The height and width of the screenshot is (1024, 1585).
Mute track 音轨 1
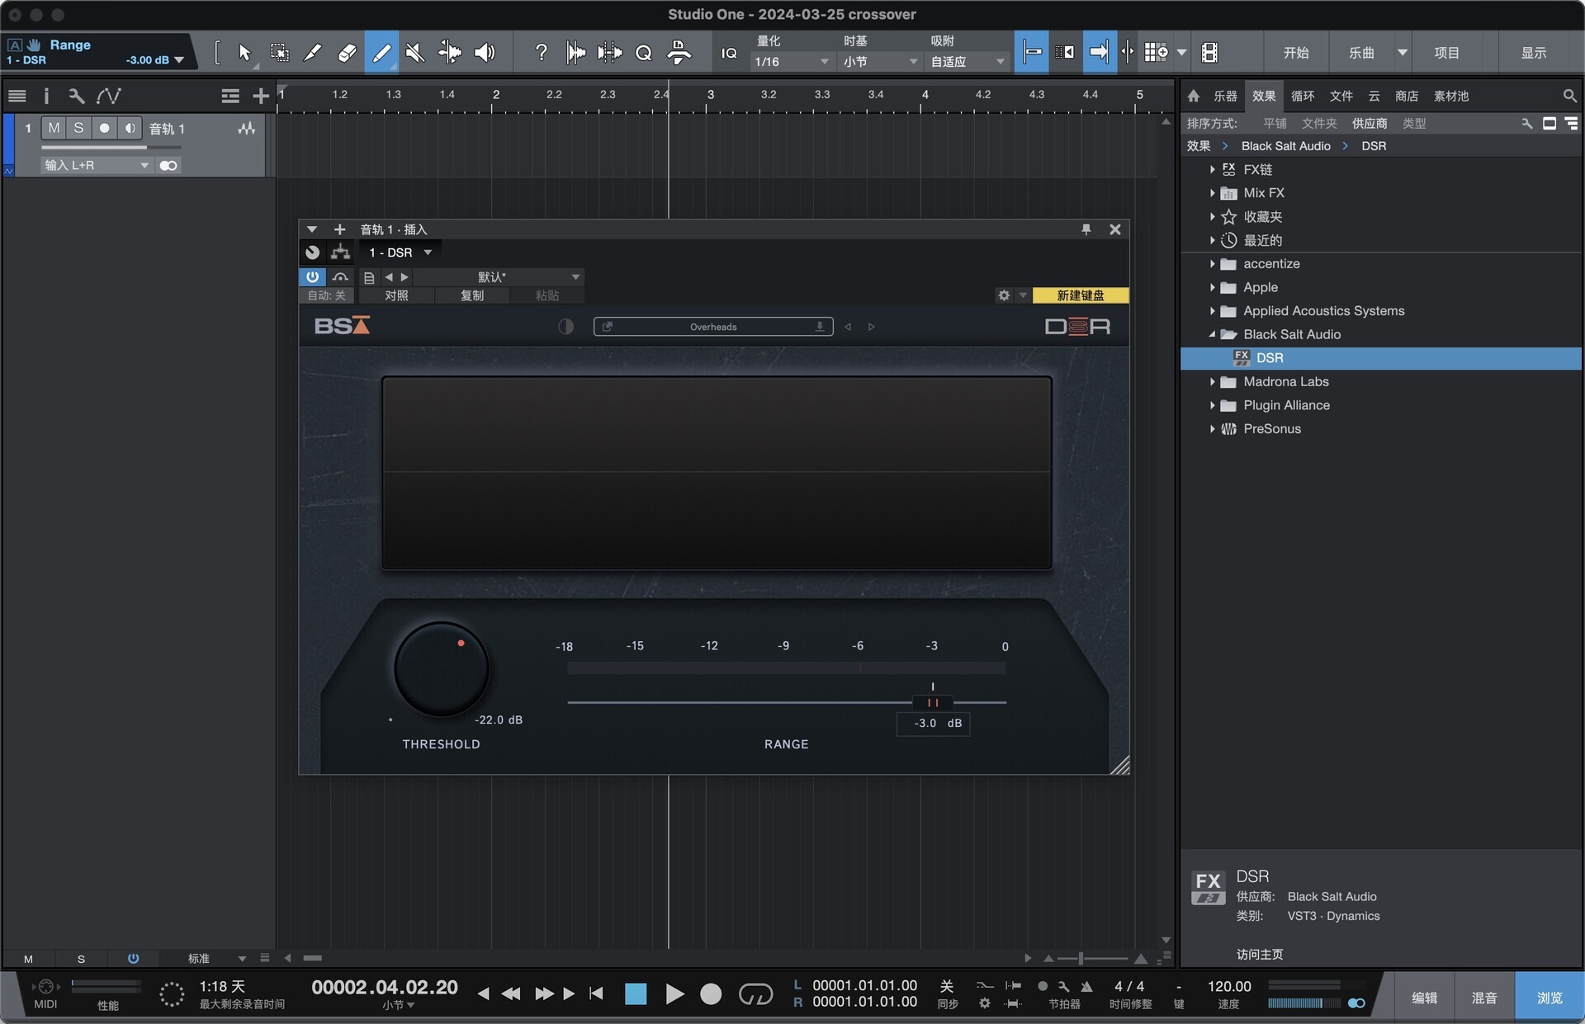click(x=54, y=128)
